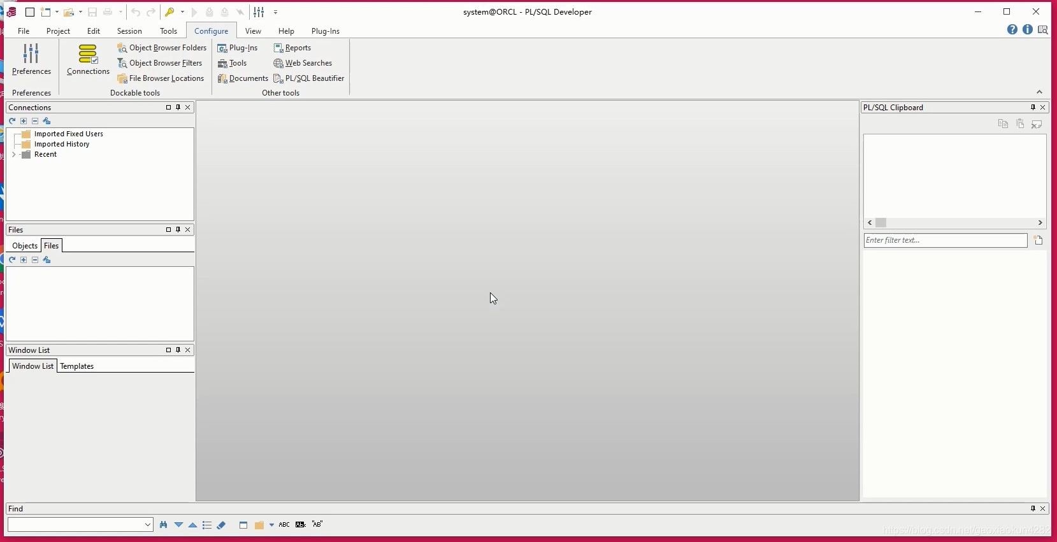Toggle regular expression "AB" option
Image resolution: width=1057 pixels, height=542 pixels.
tap(317, 525)
